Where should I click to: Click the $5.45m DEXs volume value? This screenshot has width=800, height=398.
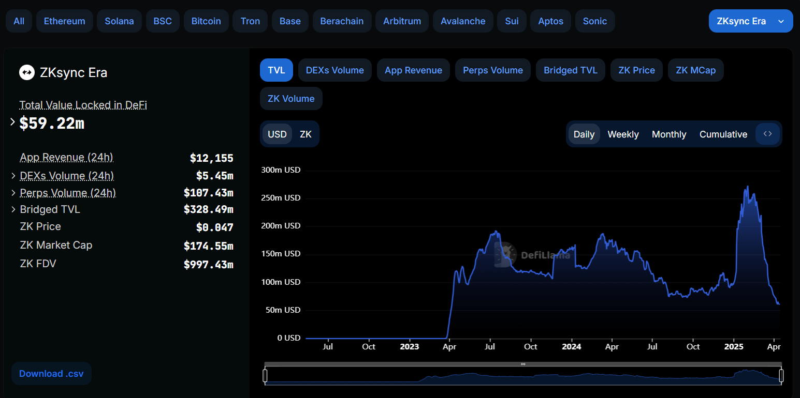215,176
